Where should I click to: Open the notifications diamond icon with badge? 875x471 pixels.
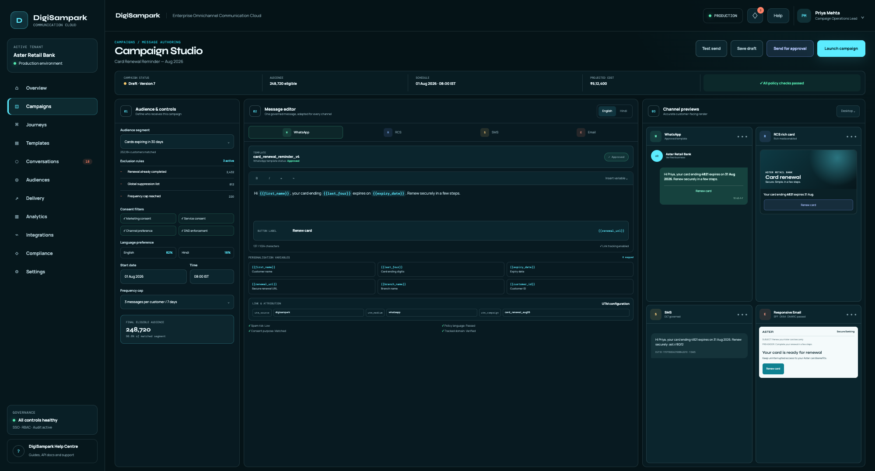pyautogui.click(x=755, y=16)
